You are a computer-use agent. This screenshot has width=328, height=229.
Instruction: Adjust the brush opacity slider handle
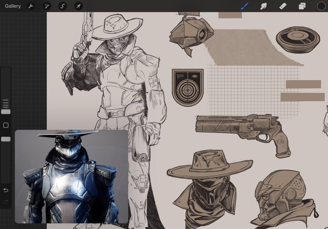(6, 139)
